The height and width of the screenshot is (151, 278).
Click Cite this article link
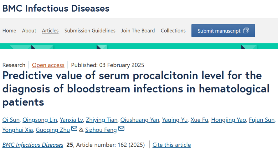(171, 145)
